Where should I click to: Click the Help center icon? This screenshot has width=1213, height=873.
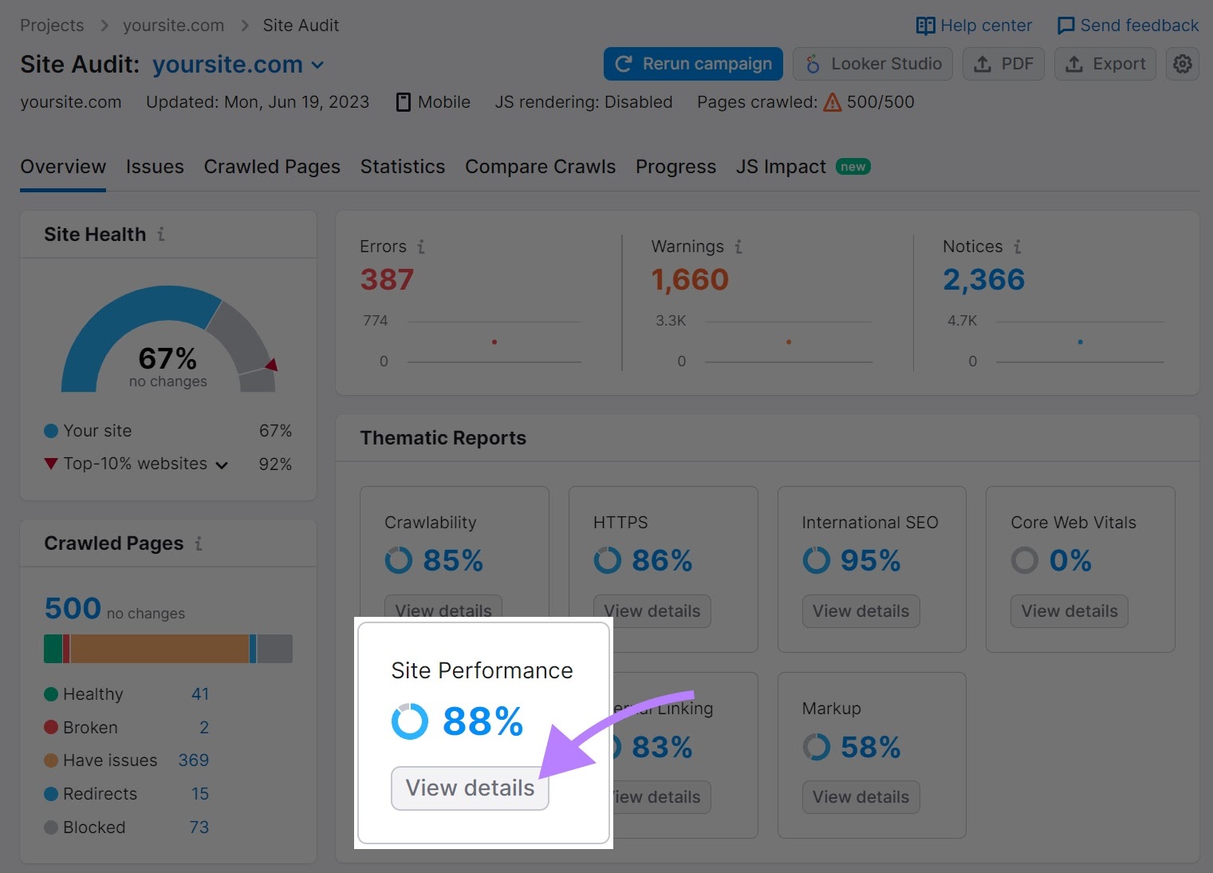click(926, 25)
